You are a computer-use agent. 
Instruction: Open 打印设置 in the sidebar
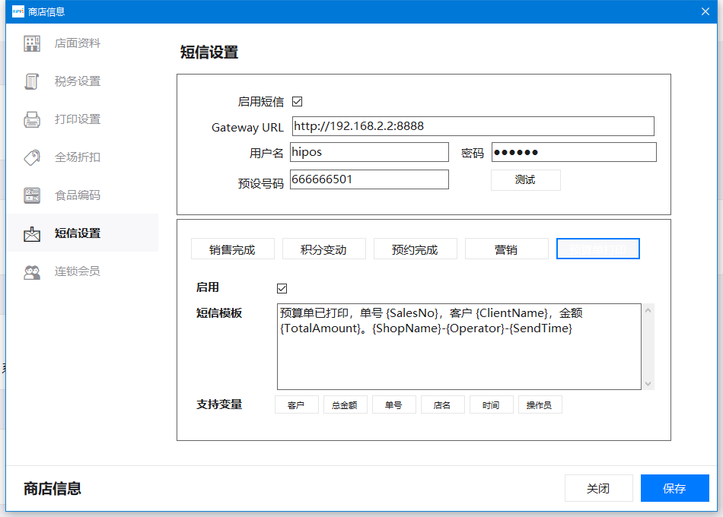[82, 119]
